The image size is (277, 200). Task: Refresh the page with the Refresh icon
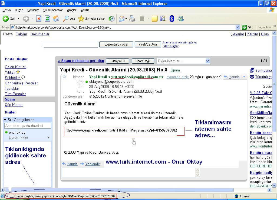47,19
